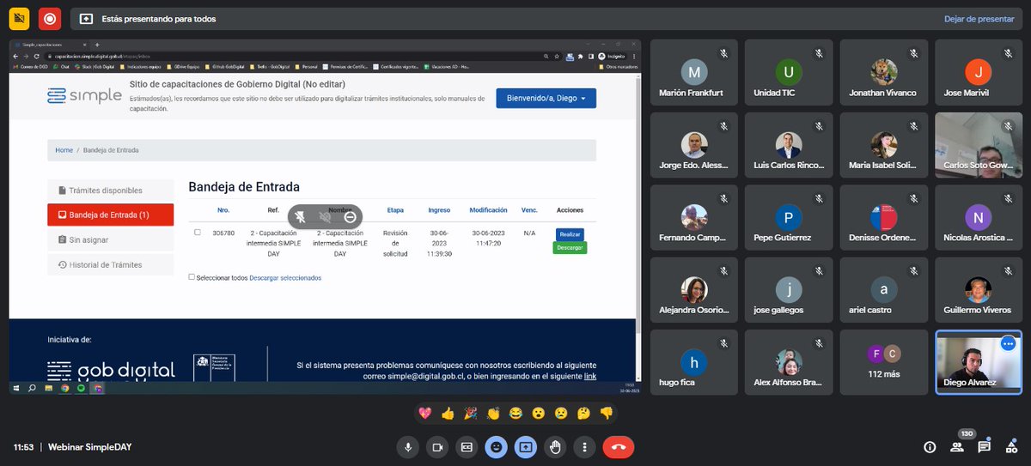Click the shared browser's back arrow

15,56
